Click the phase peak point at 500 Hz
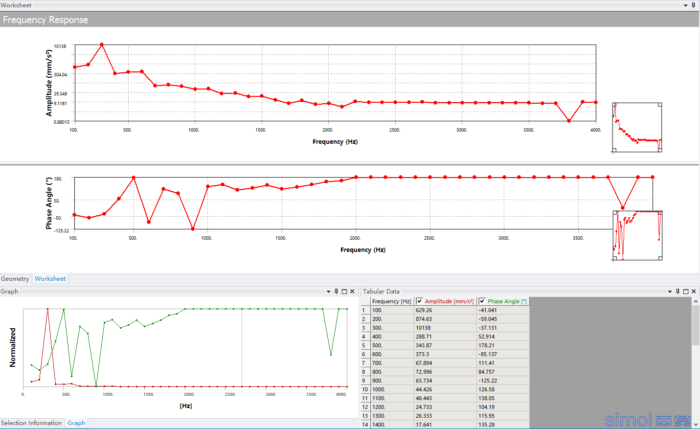This screenshot has width=700, height=429. click(x=134, y=178)
